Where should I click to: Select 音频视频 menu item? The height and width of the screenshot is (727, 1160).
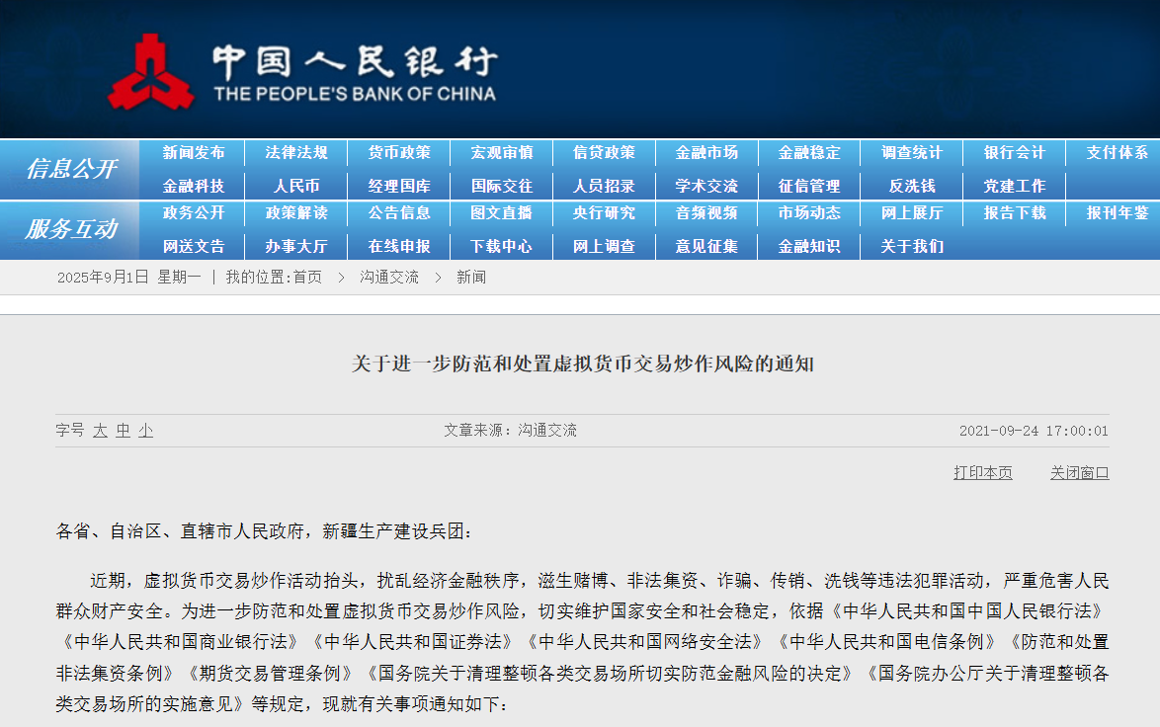pos(706,213)
